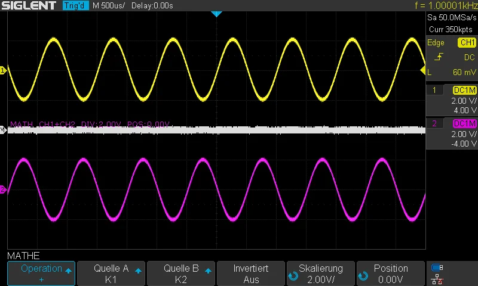Toggle the channel 2 DC1M coupling badge

(464, 123)
